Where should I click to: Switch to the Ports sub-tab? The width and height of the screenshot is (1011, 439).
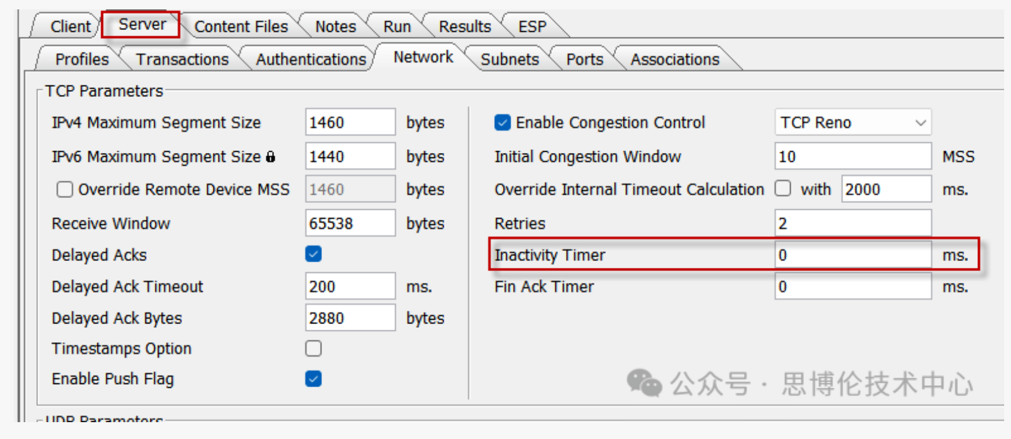(x=584, y=59)
